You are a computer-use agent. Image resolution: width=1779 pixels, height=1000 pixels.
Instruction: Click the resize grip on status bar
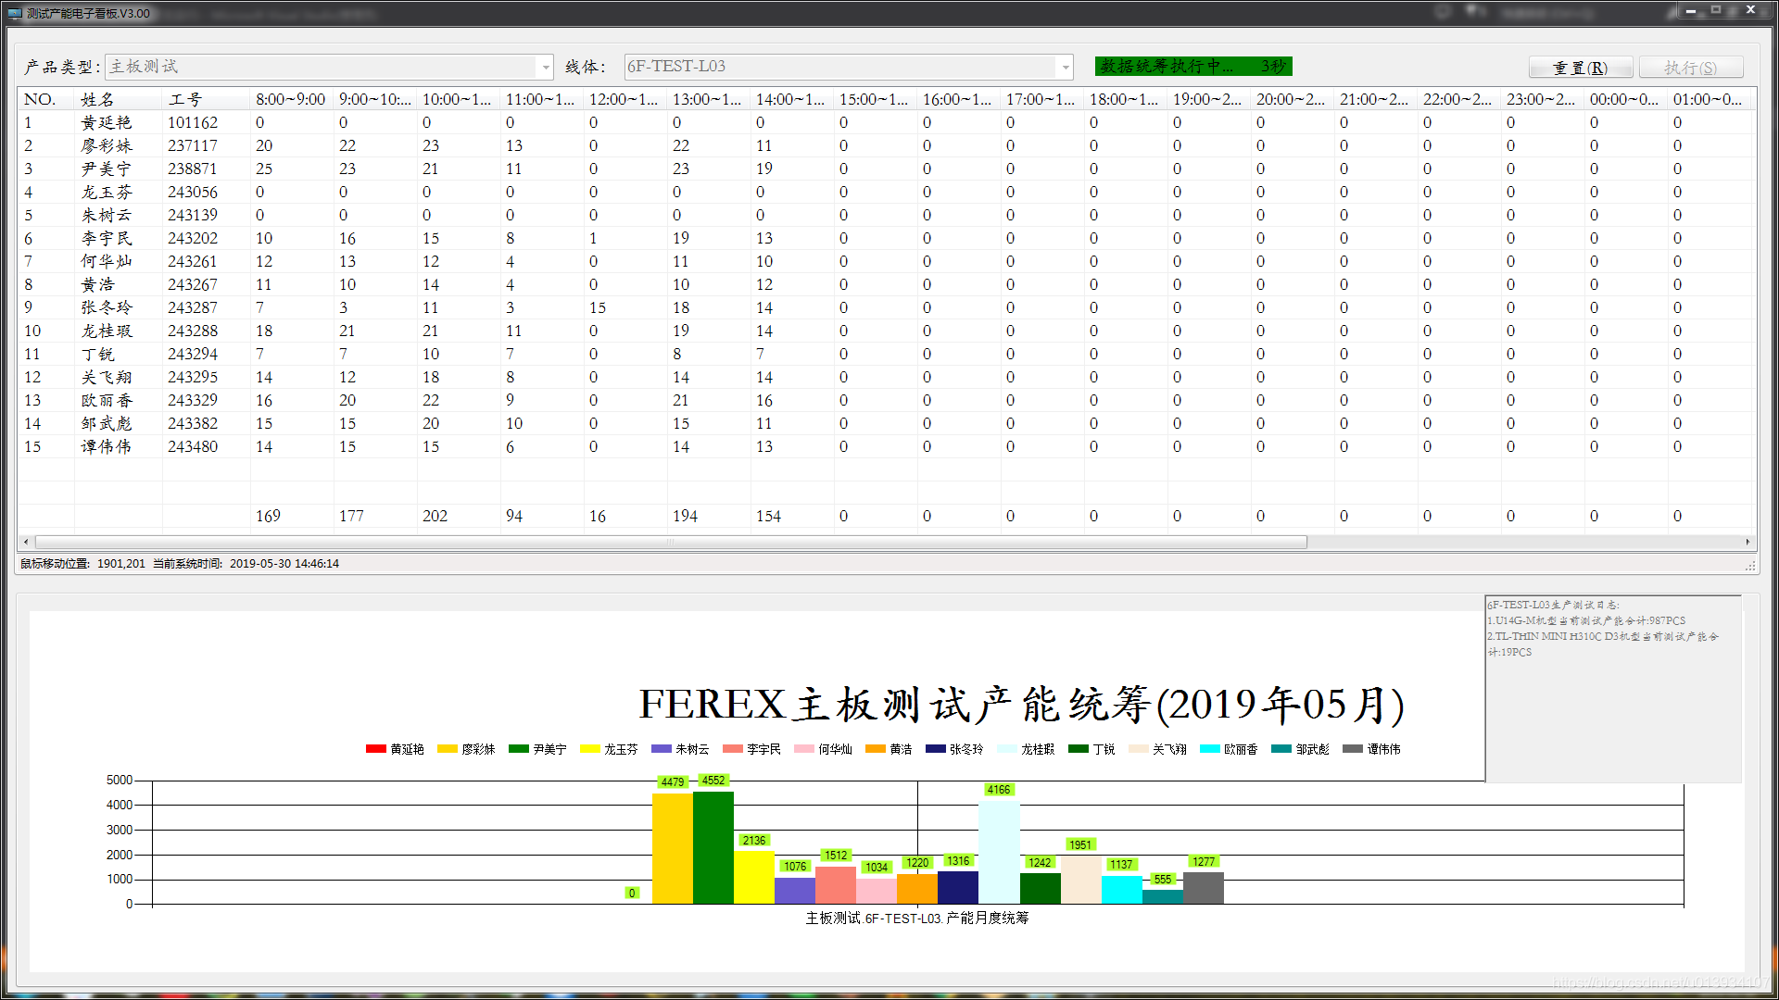click(x=1750, y=565)
